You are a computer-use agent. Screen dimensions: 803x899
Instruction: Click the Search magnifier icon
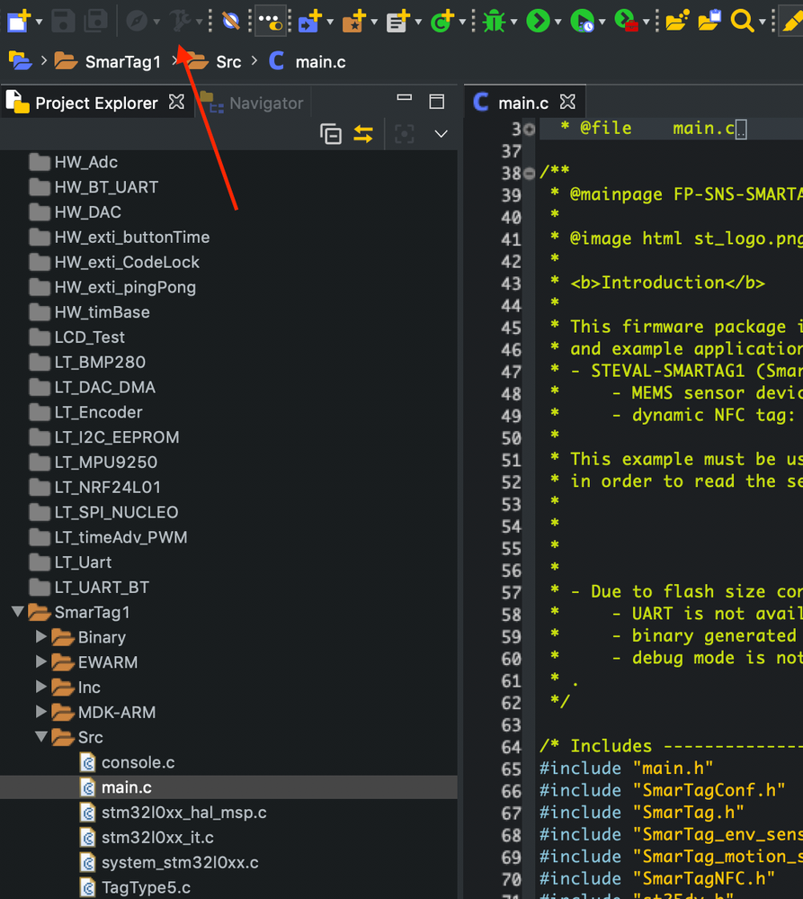(x=742, y=22)
